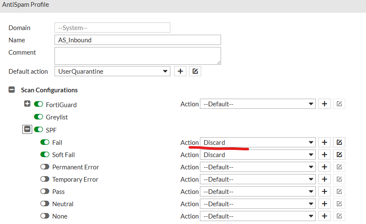Enable the Temporary Error toggle
The width and height of the screenshot is (366, 224).
tap(45, 179)
